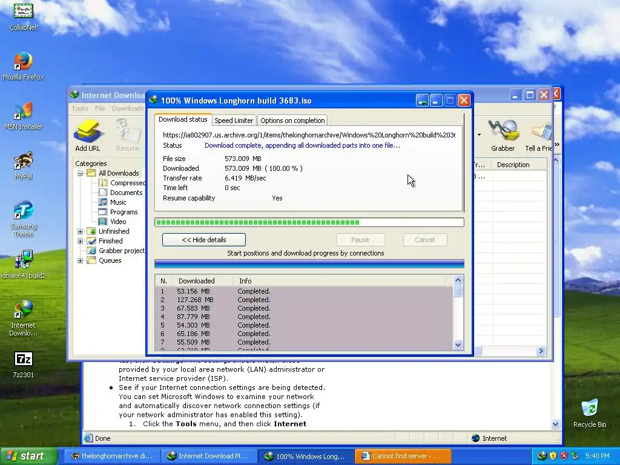The height and width of the screenshot is (465, 620).
Task: Click the Description column header
Action: click(519, 165)
